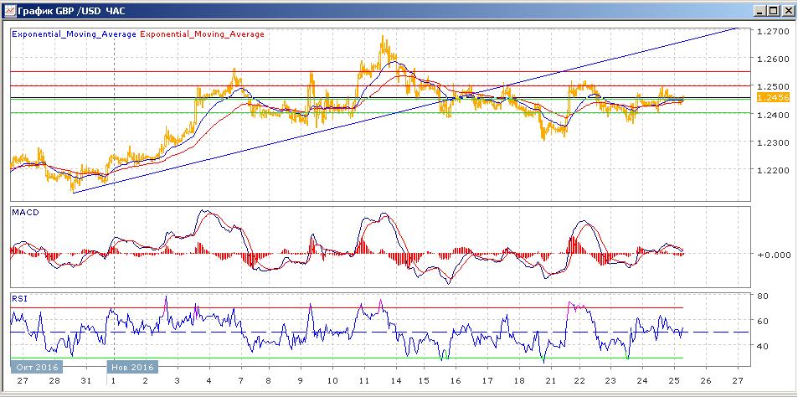The height and width of the screenshot is (397, 798).
Task: Click the RSI 80 axis label
Action: coord(762,296)
